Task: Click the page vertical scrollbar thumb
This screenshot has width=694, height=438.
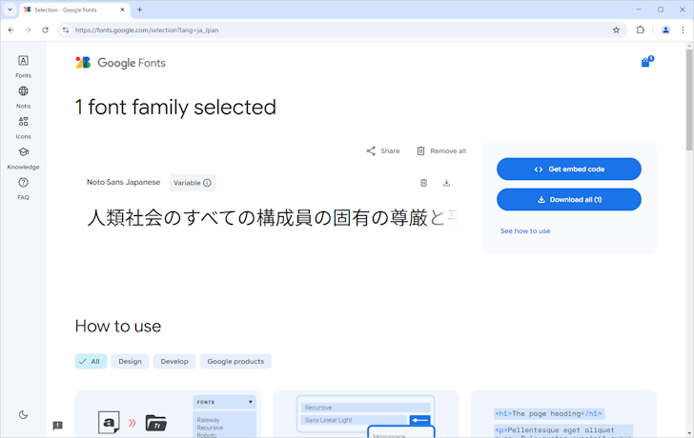Action: pyautogui.click(x=689, y=99)
